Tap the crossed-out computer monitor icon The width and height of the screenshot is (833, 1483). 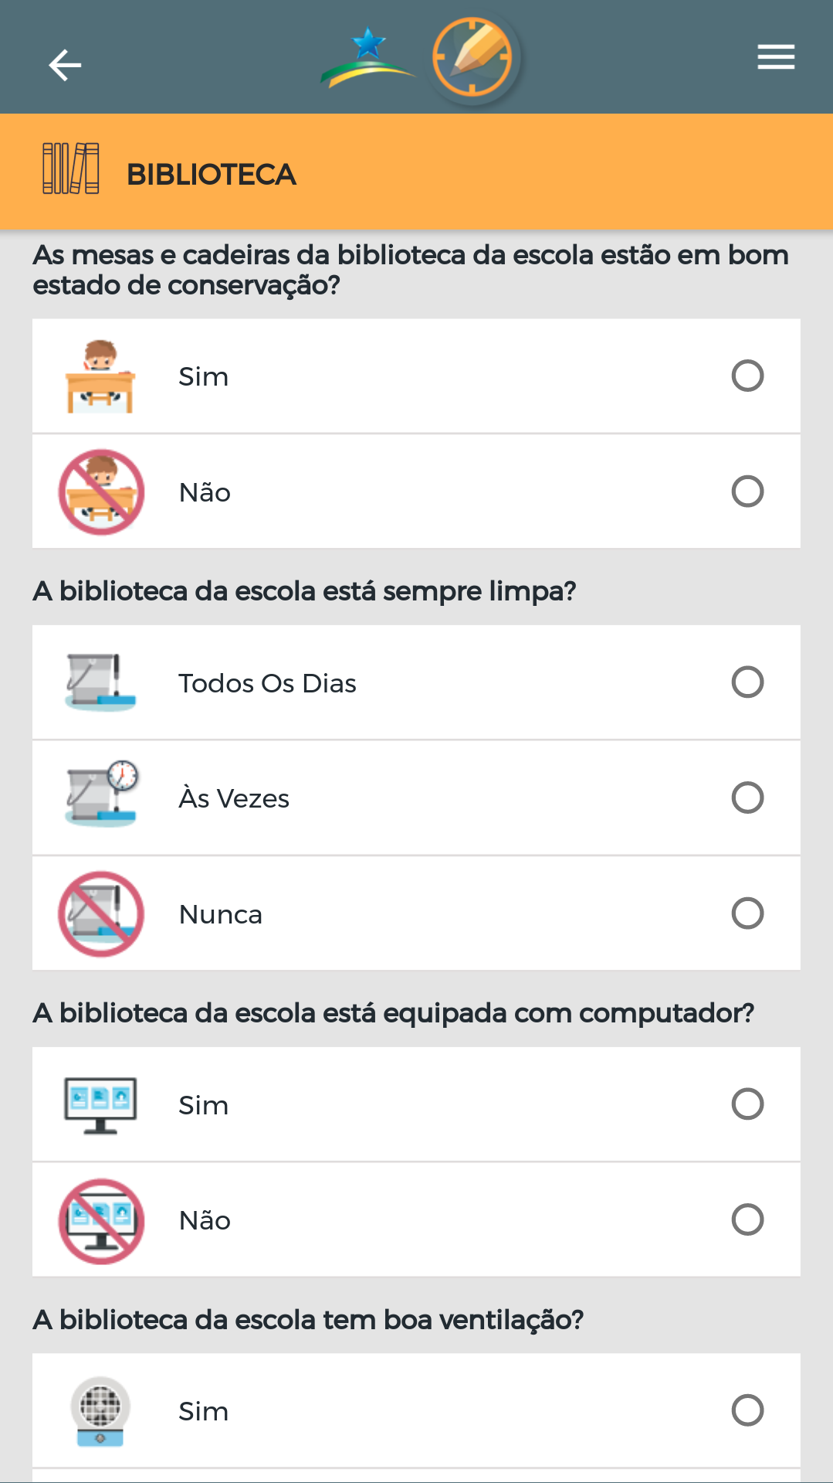[x=101, y=1221]
